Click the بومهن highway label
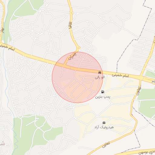 [x=147, y=152]
